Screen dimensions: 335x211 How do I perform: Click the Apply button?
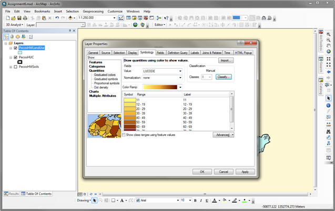pyautogui.click(x=245, y=172)
